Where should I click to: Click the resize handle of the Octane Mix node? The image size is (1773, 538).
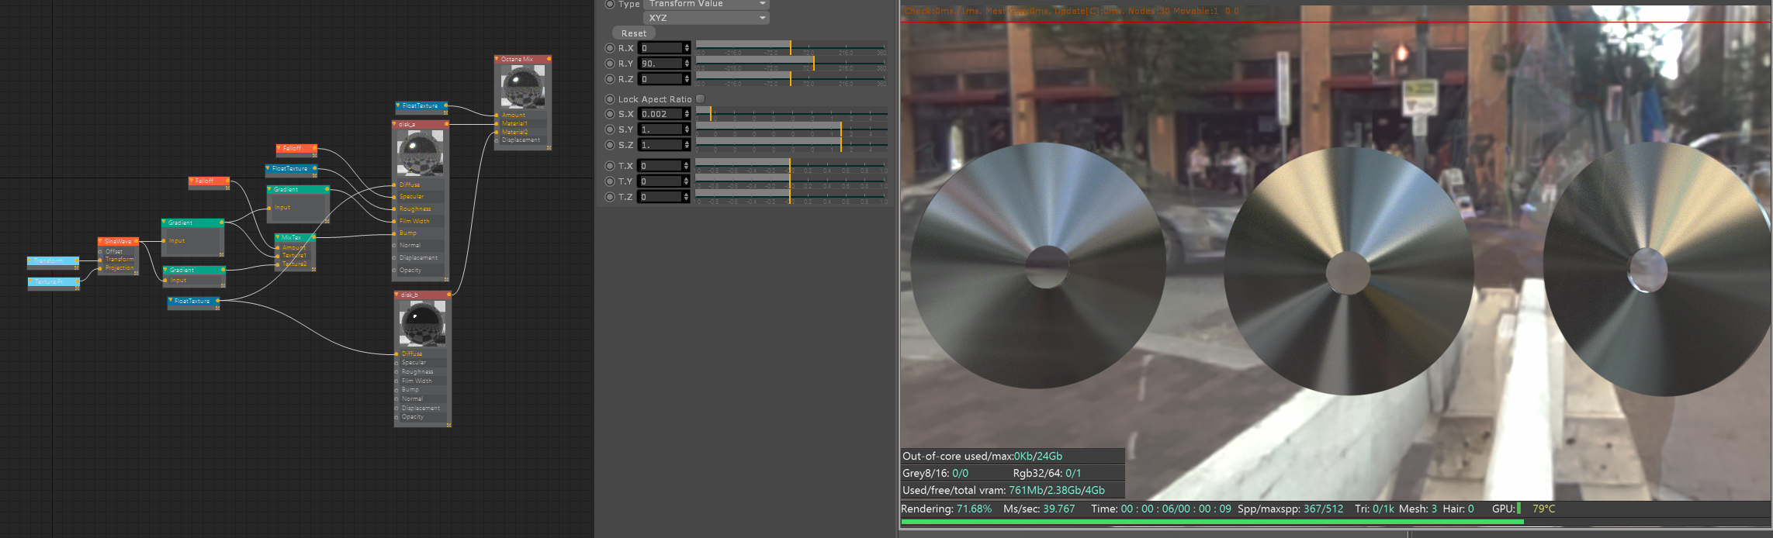coord(549,147)
